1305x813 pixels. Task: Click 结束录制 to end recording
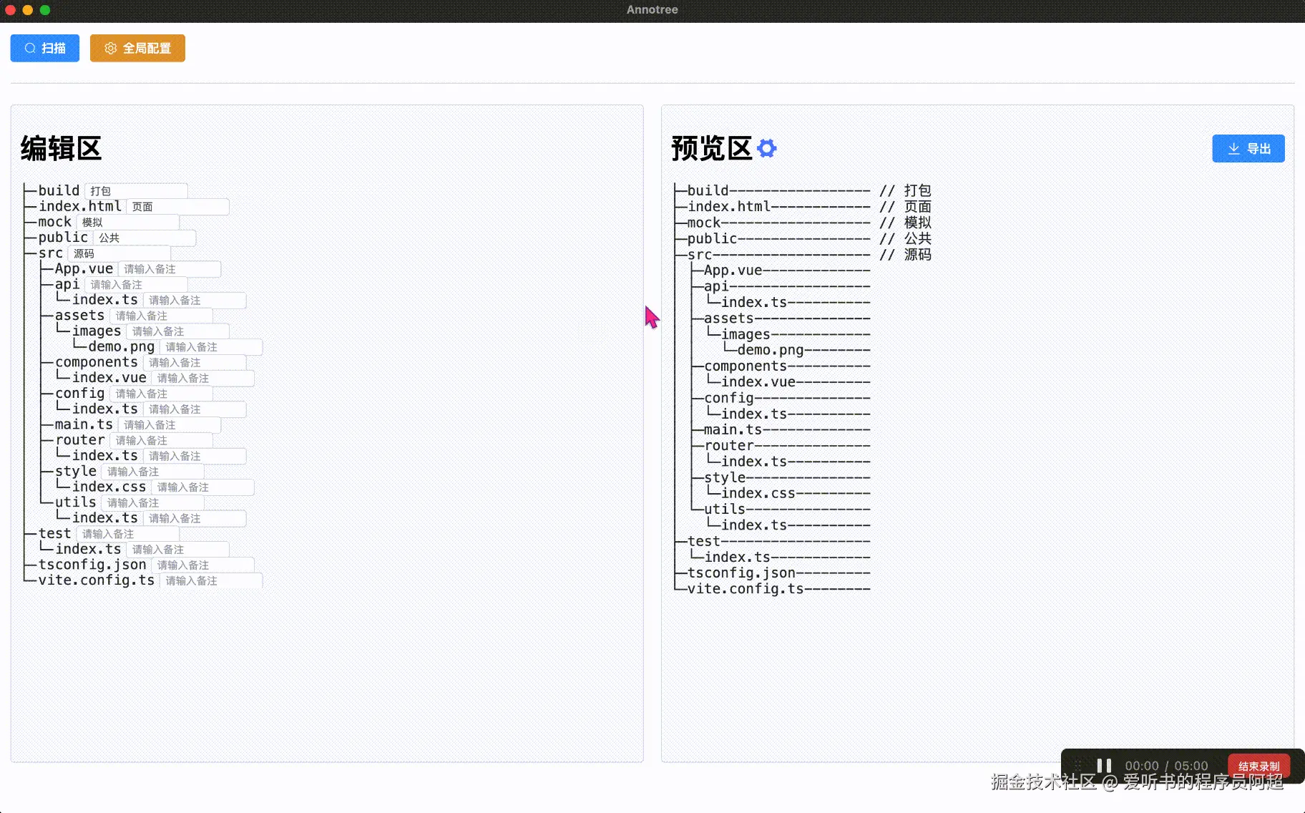pos(1258,766)
